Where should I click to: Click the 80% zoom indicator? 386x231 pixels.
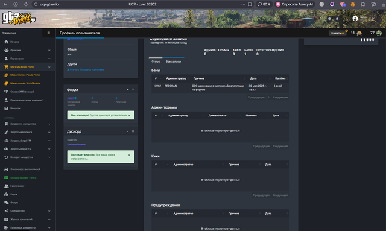point(264,4)
